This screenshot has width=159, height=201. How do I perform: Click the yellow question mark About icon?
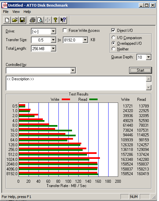(55, 20)
